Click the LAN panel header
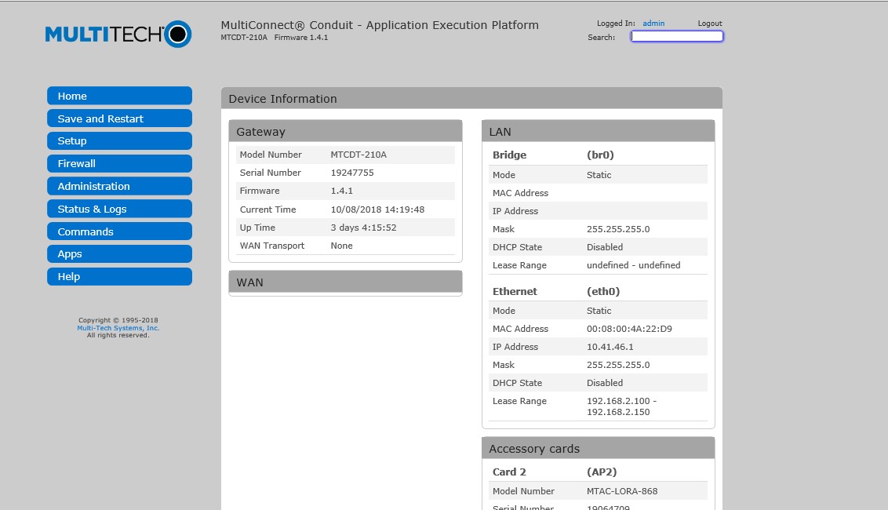This screenshot has width=888, height=510. (598, 132)
